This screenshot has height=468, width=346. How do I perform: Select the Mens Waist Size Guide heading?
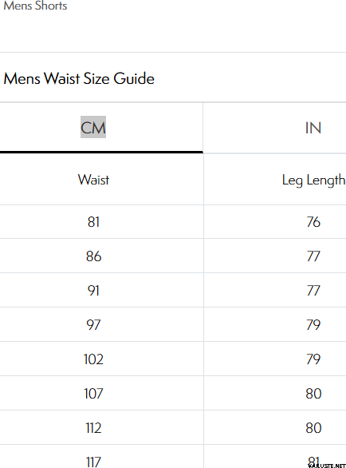click(x=79, y=78)
